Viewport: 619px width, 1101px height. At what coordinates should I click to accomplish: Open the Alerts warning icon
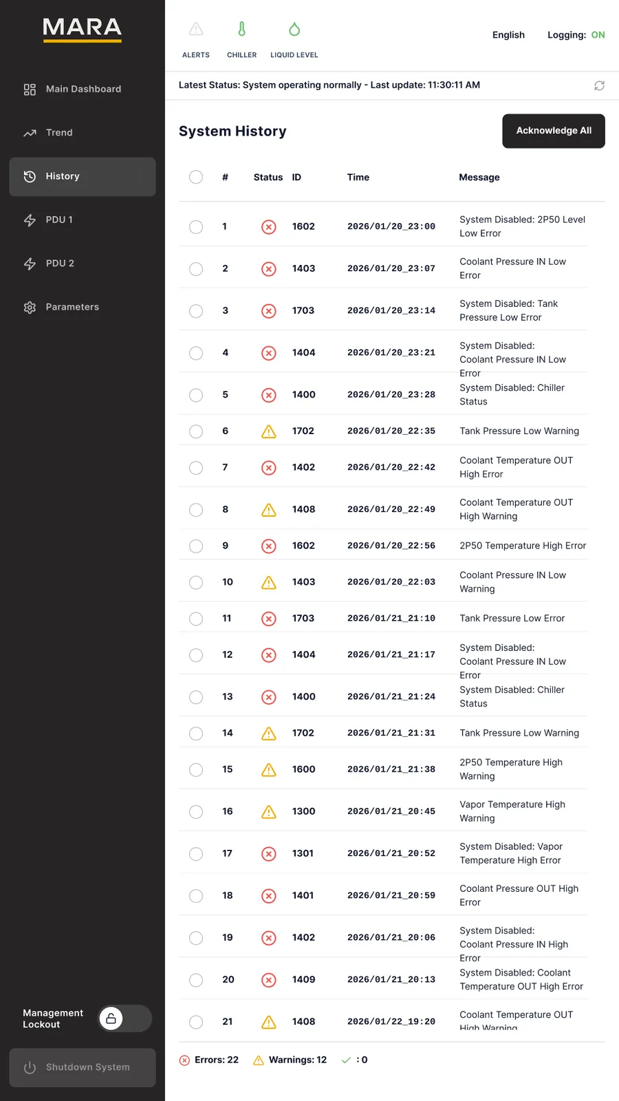click(196, 29)
